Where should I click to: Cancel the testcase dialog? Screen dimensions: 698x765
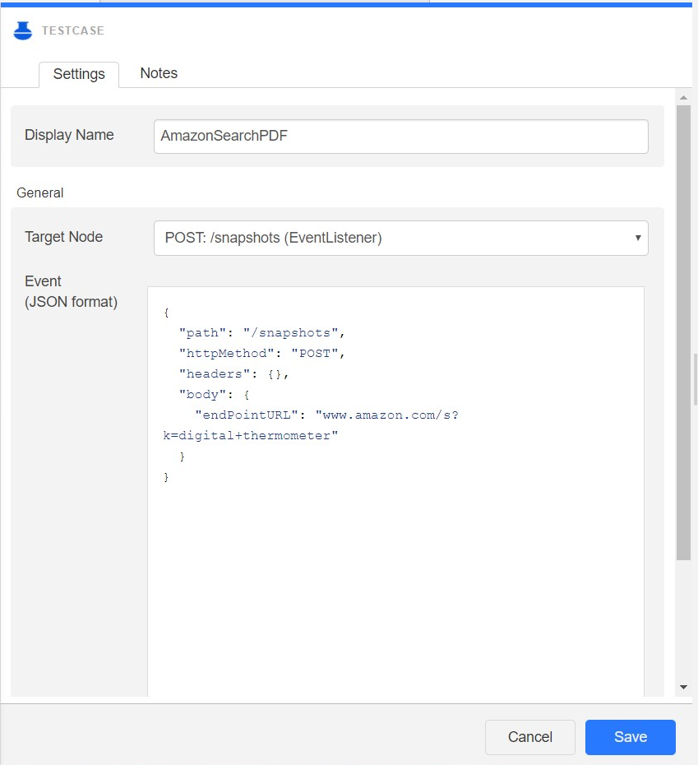click(529, 737)
